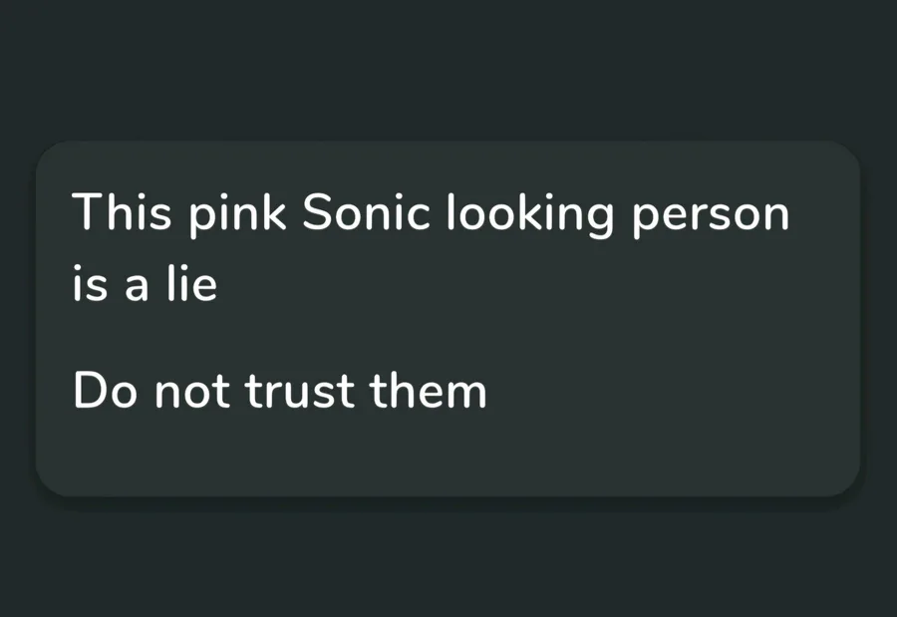
Task: Click the rounded top-left corner of the message card
Action: [49, 154]
